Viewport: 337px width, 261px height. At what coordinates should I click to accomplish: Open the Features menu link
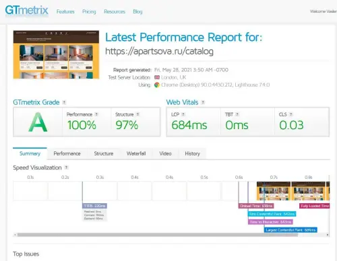pos(65,11)
